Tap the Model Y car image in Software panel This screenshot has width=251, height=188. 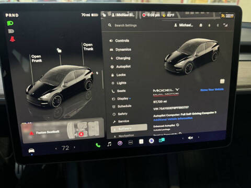[192, 56]
